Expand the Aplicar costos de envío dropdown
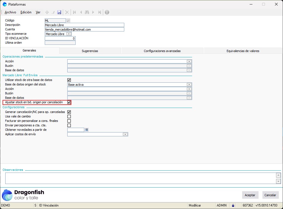Viewport: 283px width, 209px height. coord(125,134)
